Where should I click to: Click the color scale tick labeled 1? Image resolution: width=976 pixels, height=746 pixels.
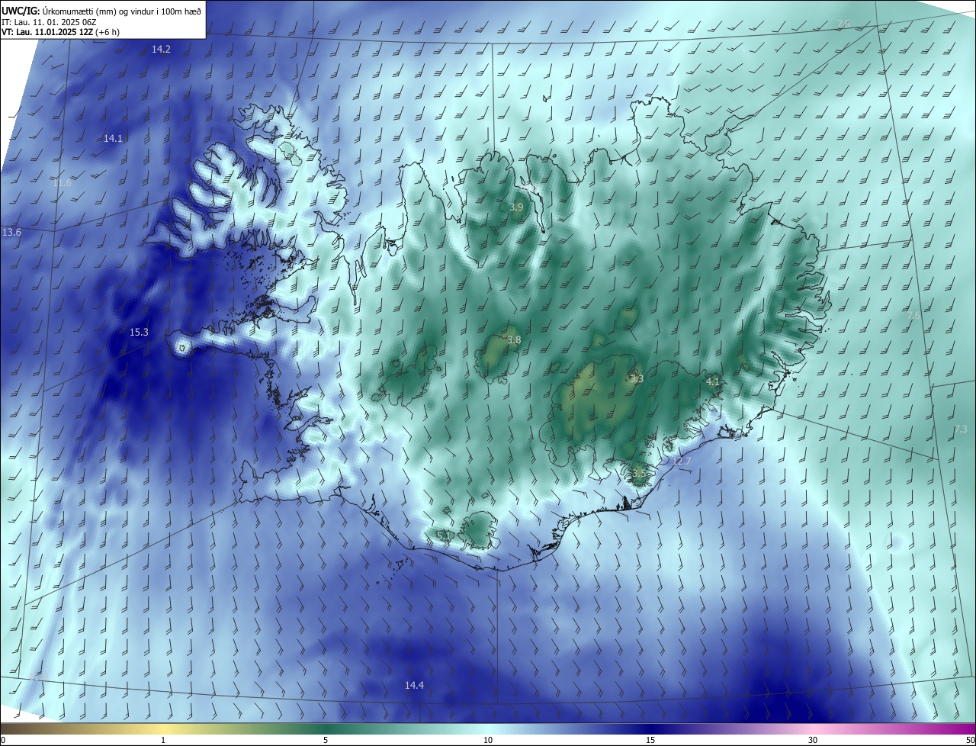click(163, 740)
